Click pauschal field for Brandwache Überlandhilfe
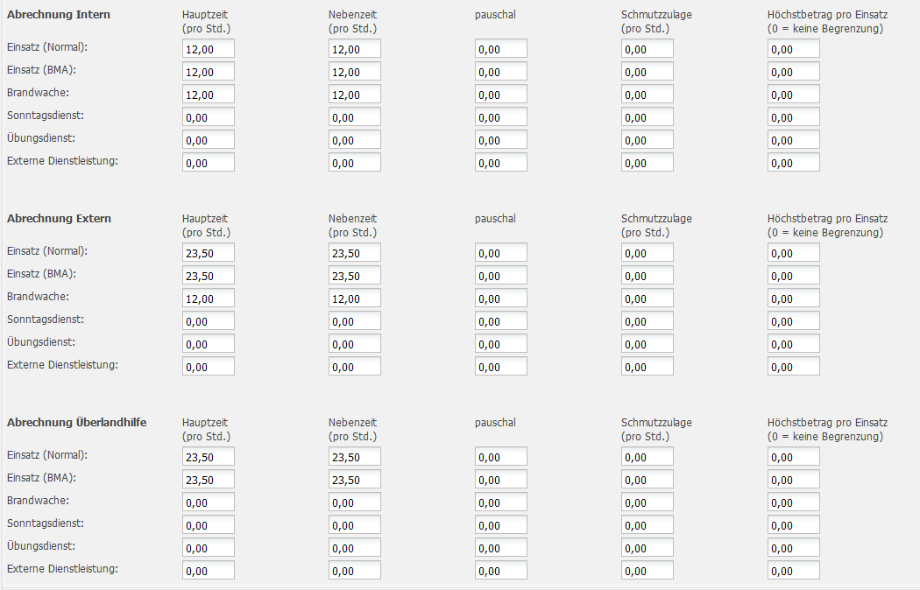Image resolution: width=920 pixels, height=590 pixels. tap(501, 502)
